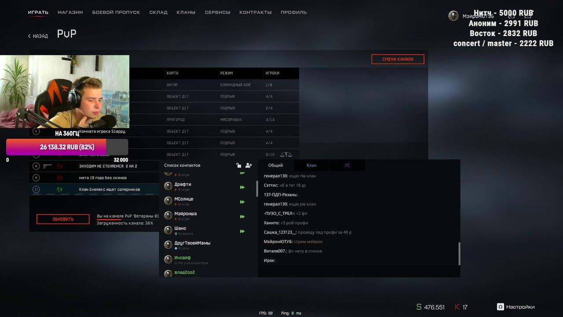Click МСолнце's avatar in contacts
This screenshot has width=563, height=317.
[x=168, y=201]
